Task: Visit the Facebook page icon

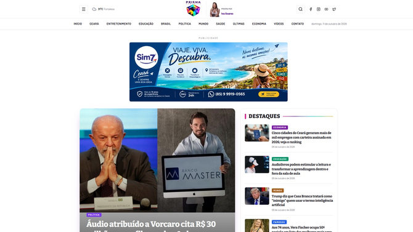Action: [x=311, y=9]
